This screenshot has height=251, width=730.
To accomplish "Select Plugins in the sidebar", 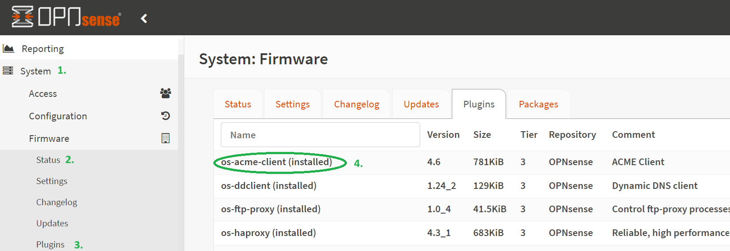I will pos(50,244).
